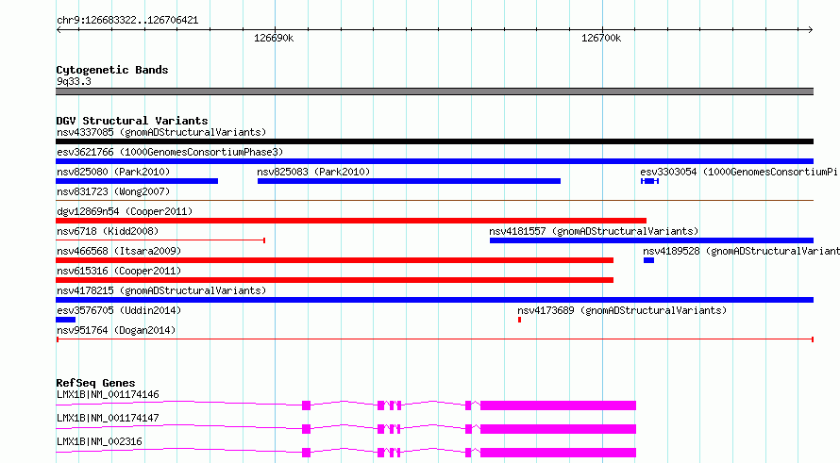This screenshot has height=463, width=840.
Task: Open variant label dgv12869n54 (Cooper2011)
Action: tap(125, 211)
